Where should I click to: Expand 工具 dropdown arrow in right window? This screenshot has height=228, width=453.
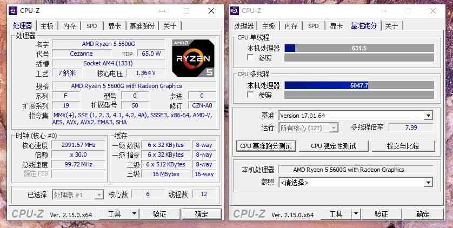click(x=356, y=214)
